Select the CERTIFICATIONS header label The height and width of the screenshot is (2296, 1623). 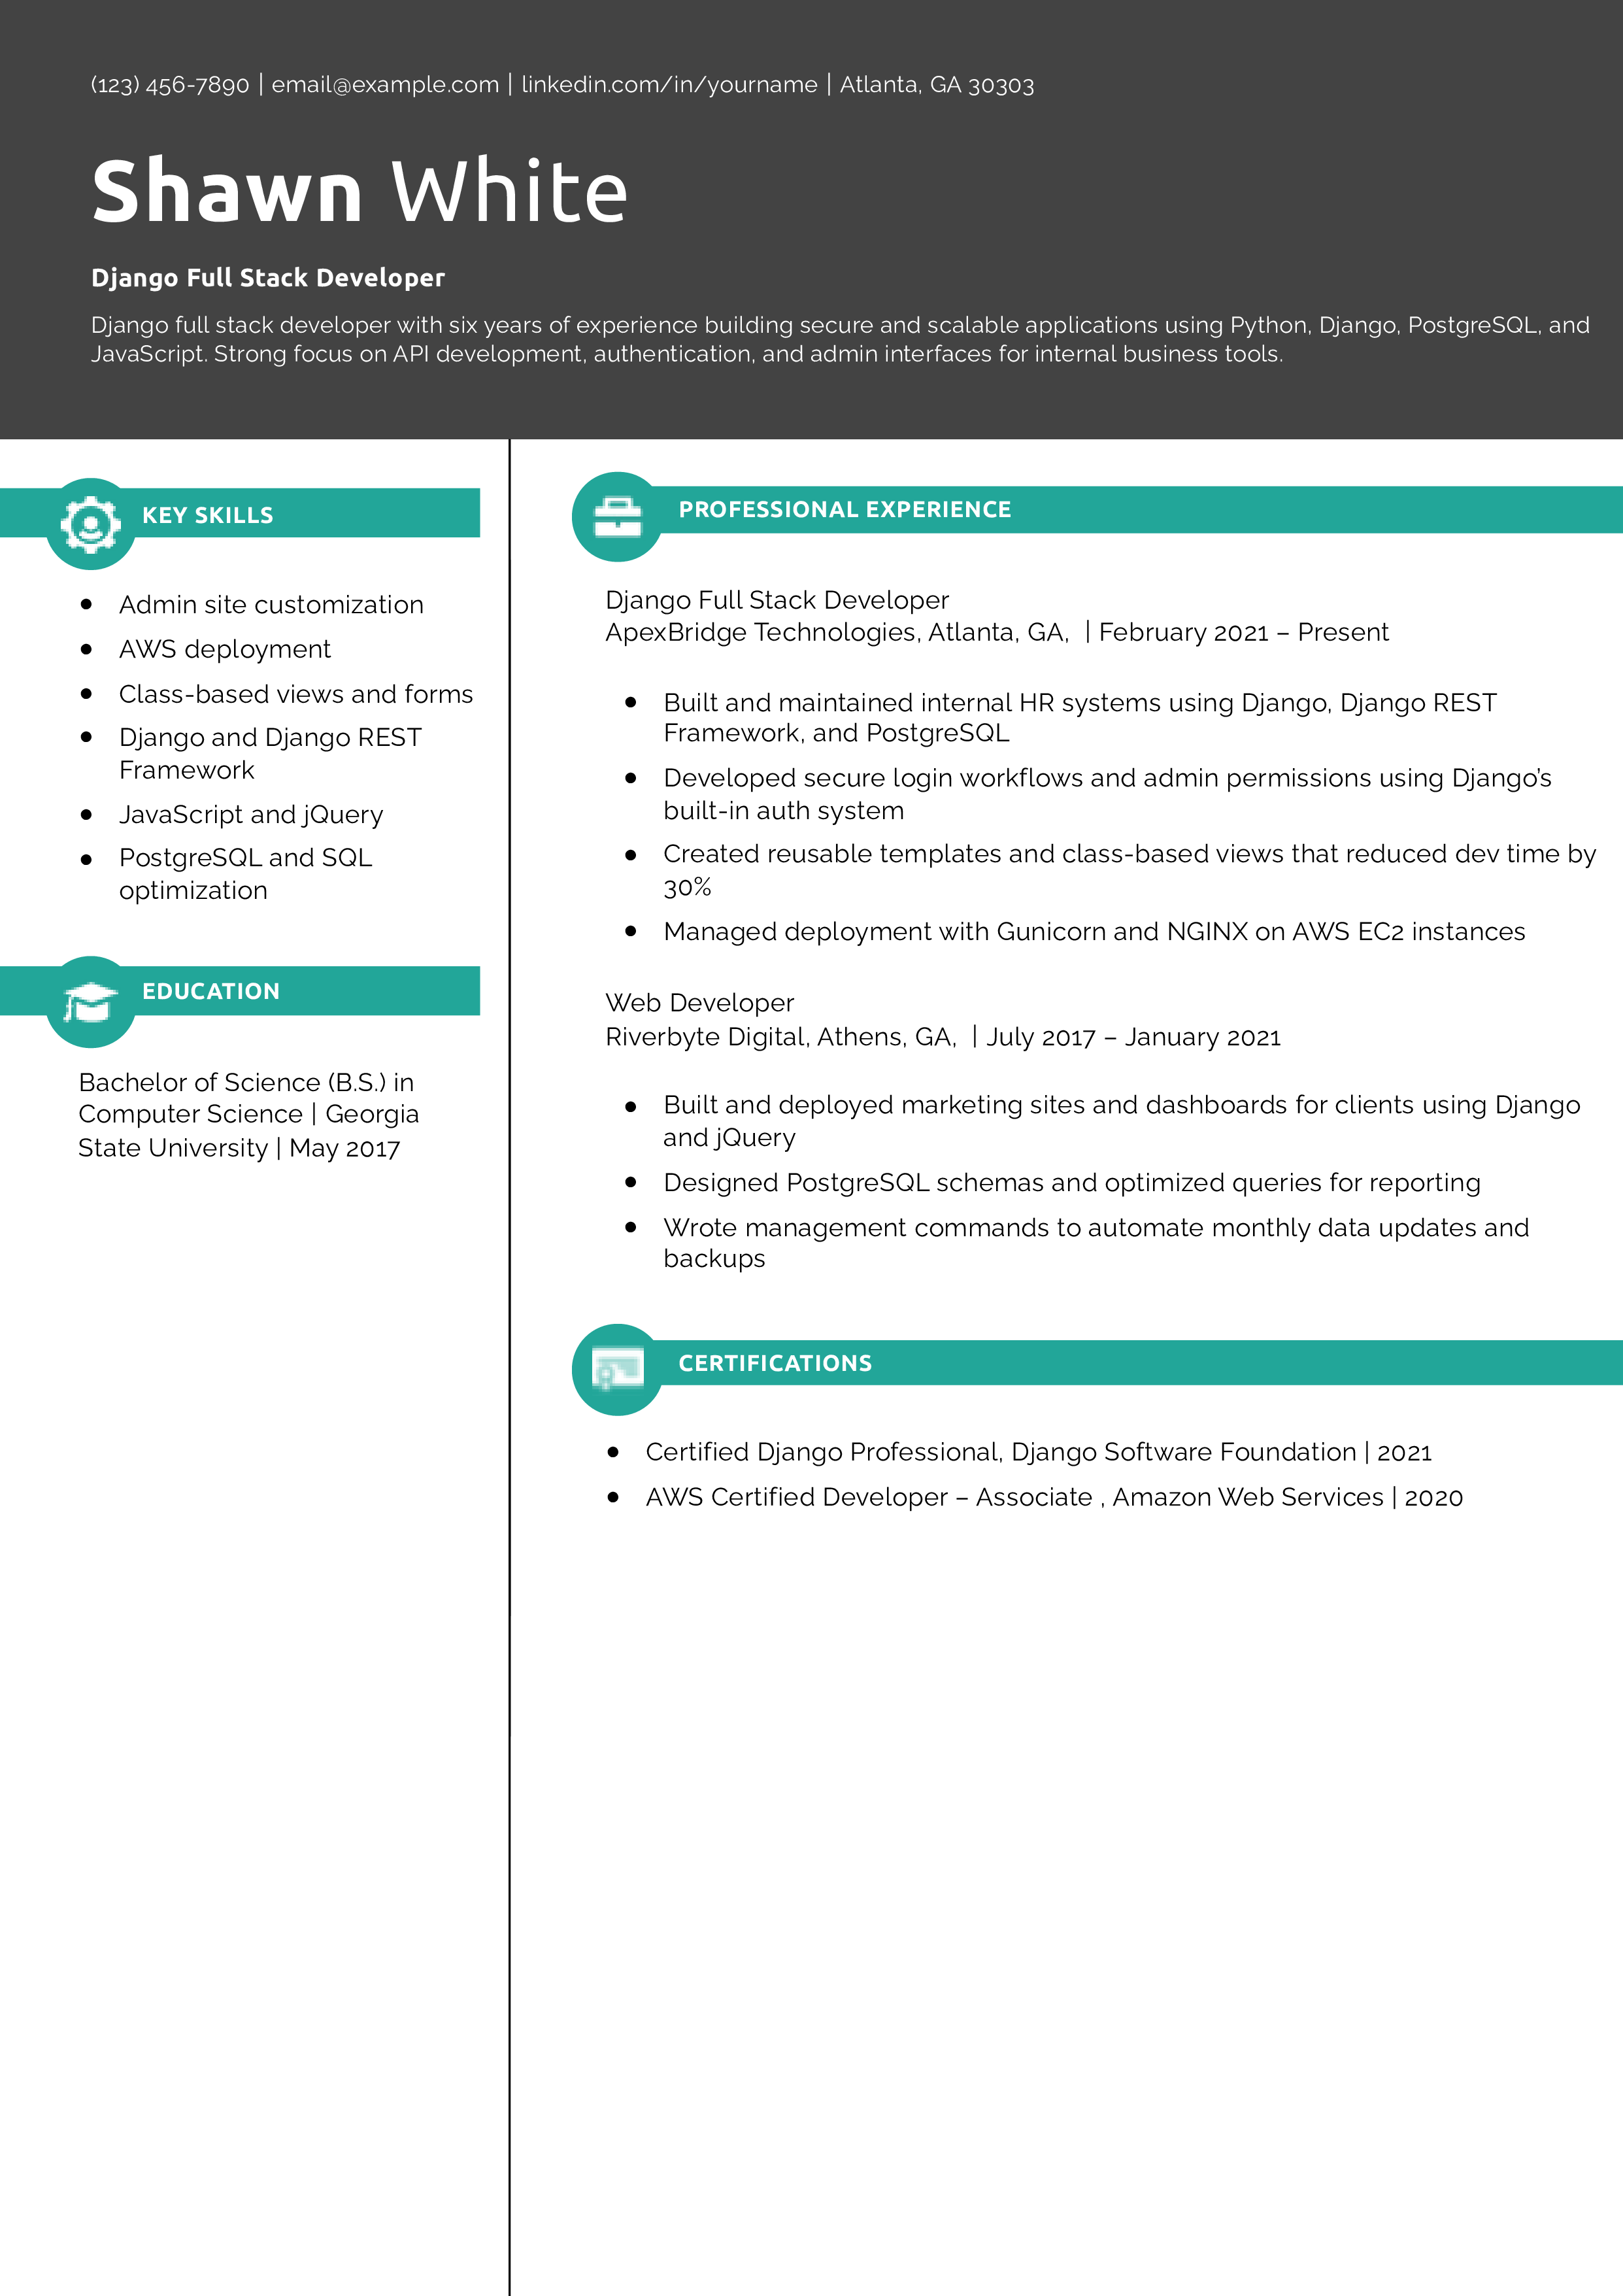tap(774, 1362)
